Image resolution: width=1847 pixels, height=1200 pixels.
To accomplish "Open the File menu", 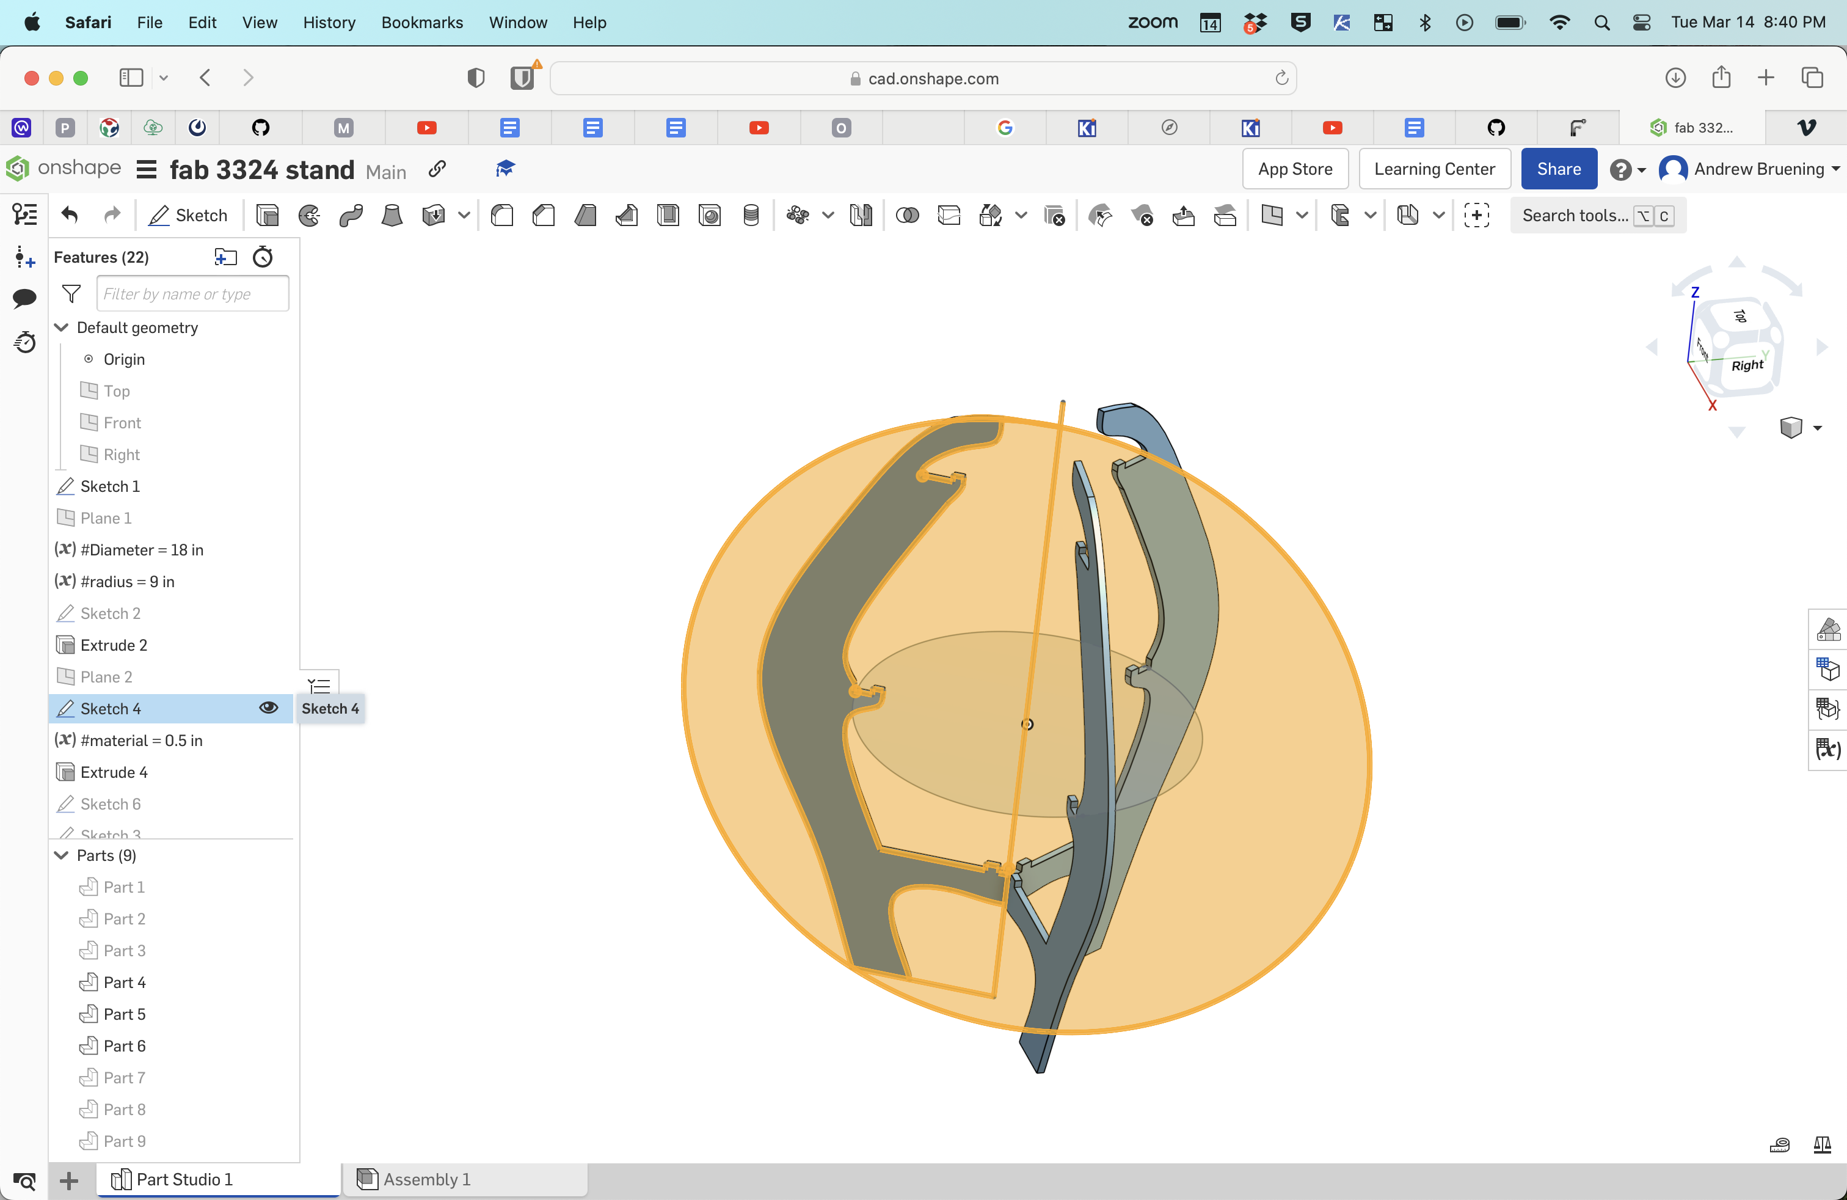I will 150,23.
